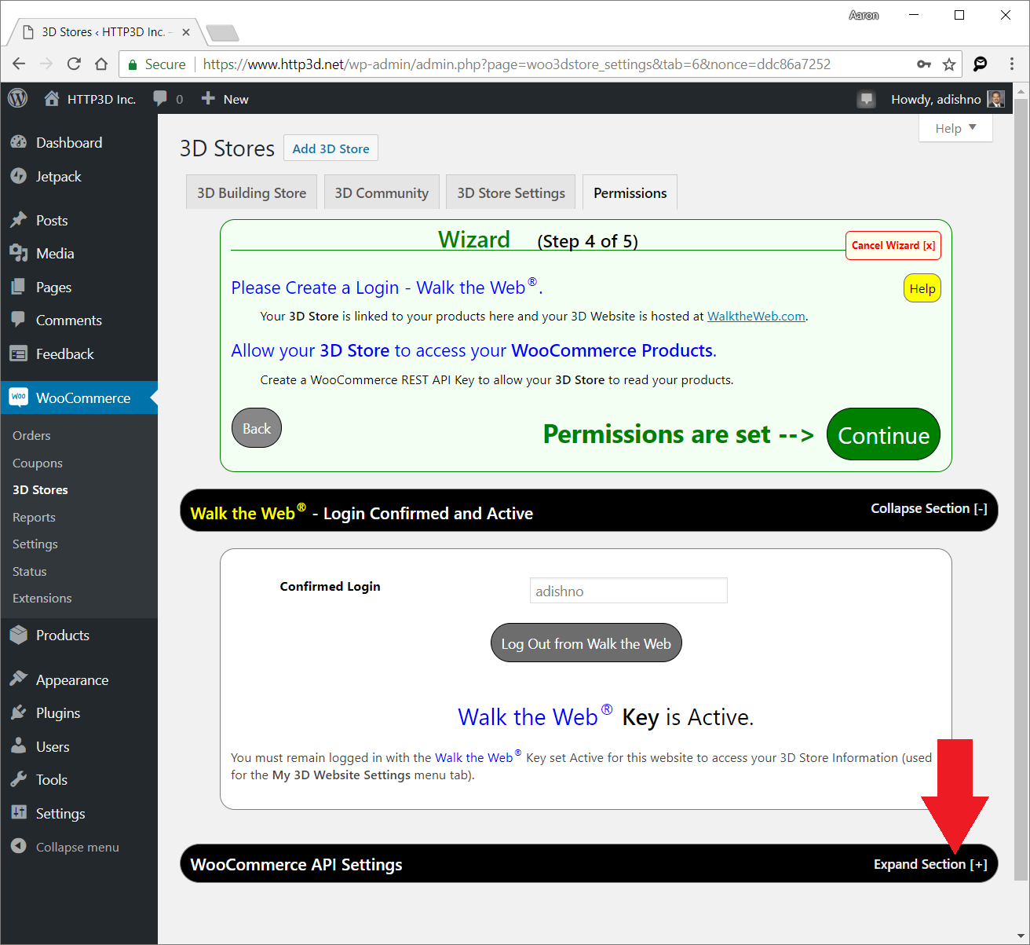The image size is (1030, 945).
Task: Open the WalktheWeb.com link
Action: (756, 316)
